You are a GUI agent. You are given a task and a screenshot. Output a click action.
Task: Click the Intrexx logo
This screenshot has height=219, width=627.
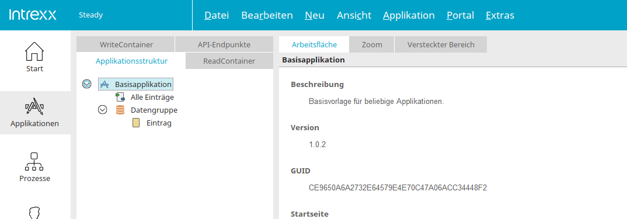tap(32, 15)
